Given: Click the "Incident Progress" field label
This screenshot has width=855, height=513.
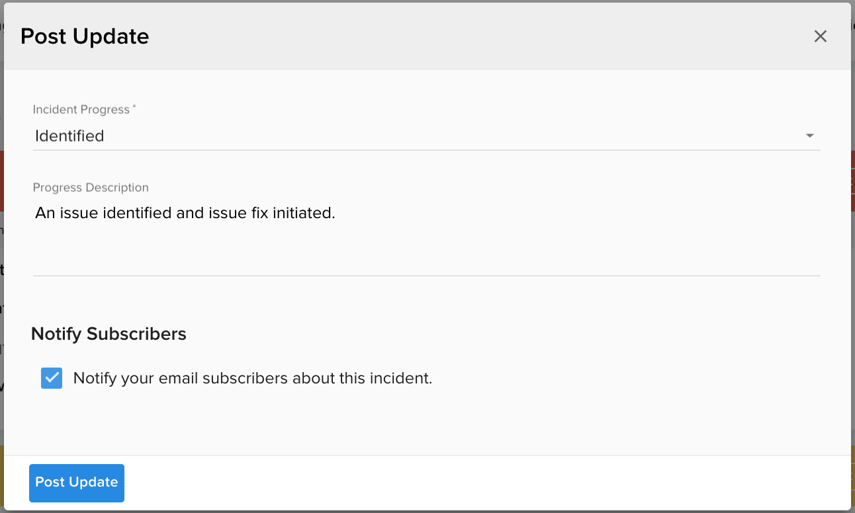Looking at the screenshot, I should click(x=81, y=110).
